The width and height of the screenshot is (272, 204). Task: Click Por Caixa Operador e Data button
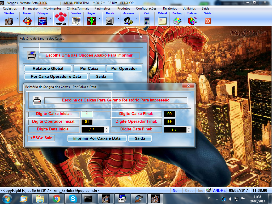pos(56,76)
